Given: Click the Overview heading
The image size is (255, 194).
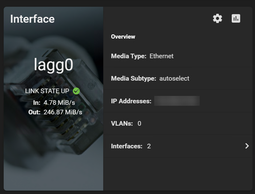Looking at the screenshot, I should 123,37.
